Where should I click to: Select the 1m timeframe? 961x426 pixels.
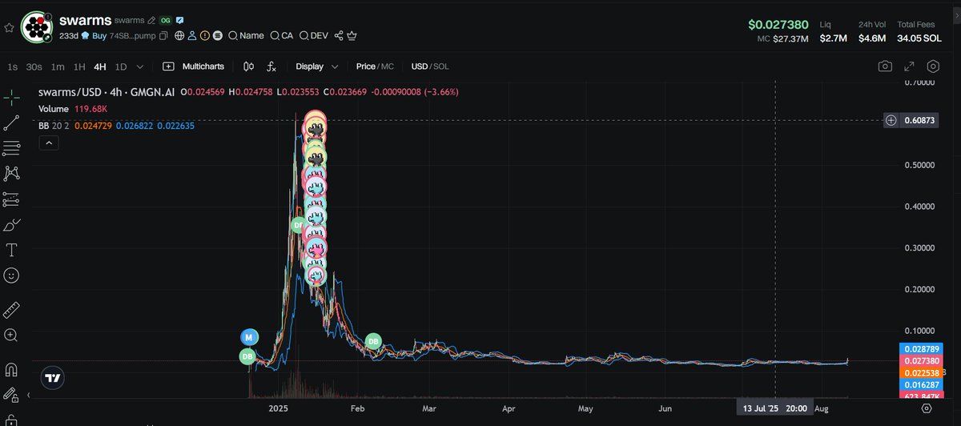click(58, 66)
